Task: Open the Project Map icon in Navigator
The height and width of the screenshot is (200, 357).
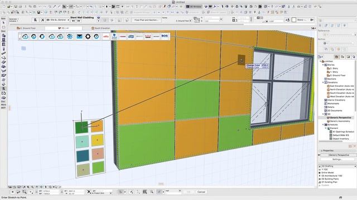Action: coord(336,57)
